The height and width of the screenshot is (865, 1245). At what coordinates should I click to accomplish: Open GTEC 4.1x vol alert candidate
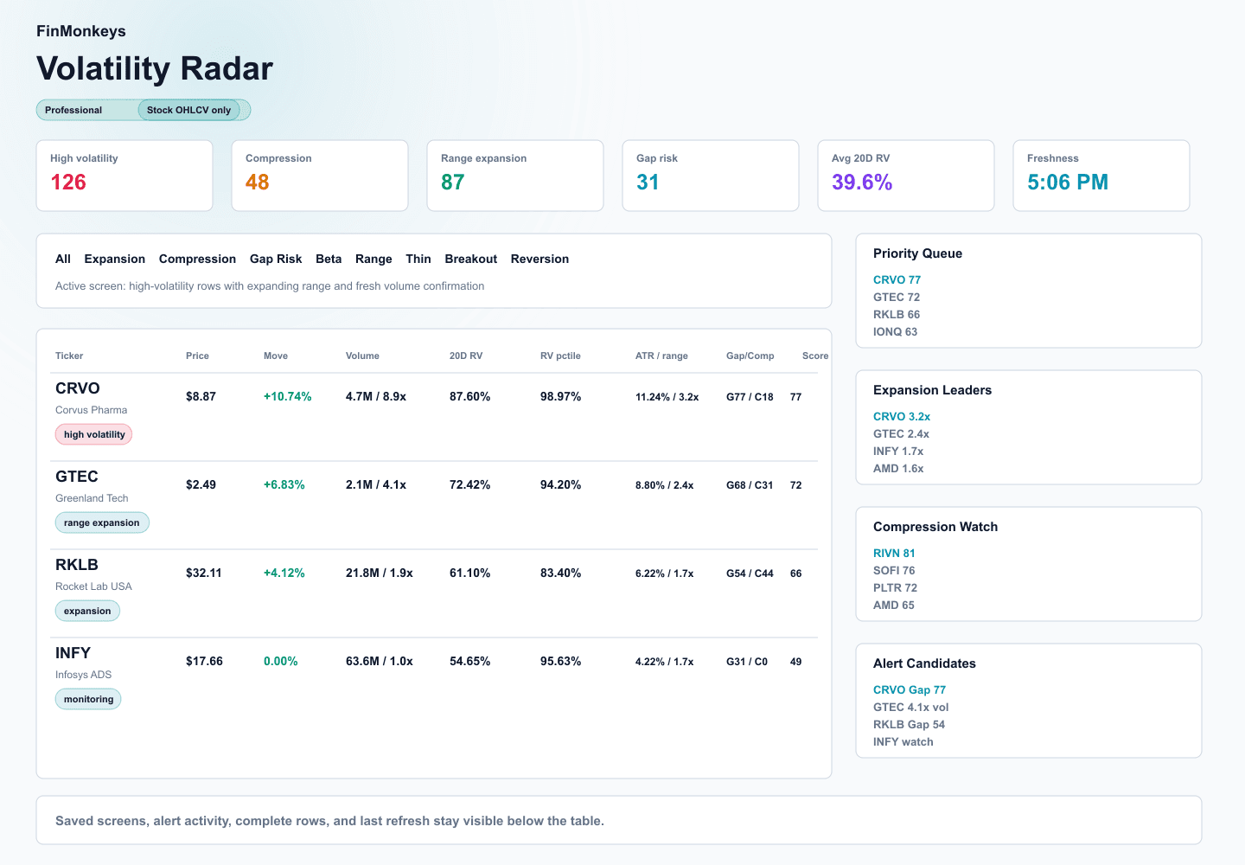(x=910, y=707)
